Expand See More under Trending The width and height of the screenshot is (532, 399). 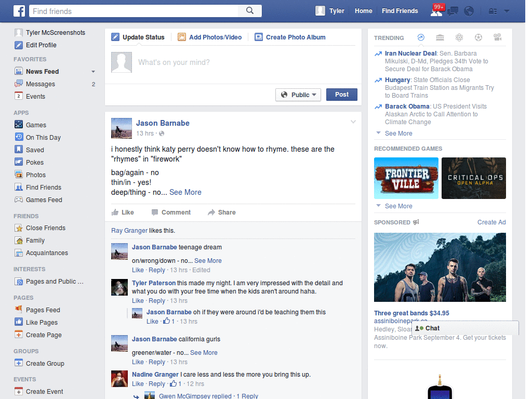coord(398,134)
